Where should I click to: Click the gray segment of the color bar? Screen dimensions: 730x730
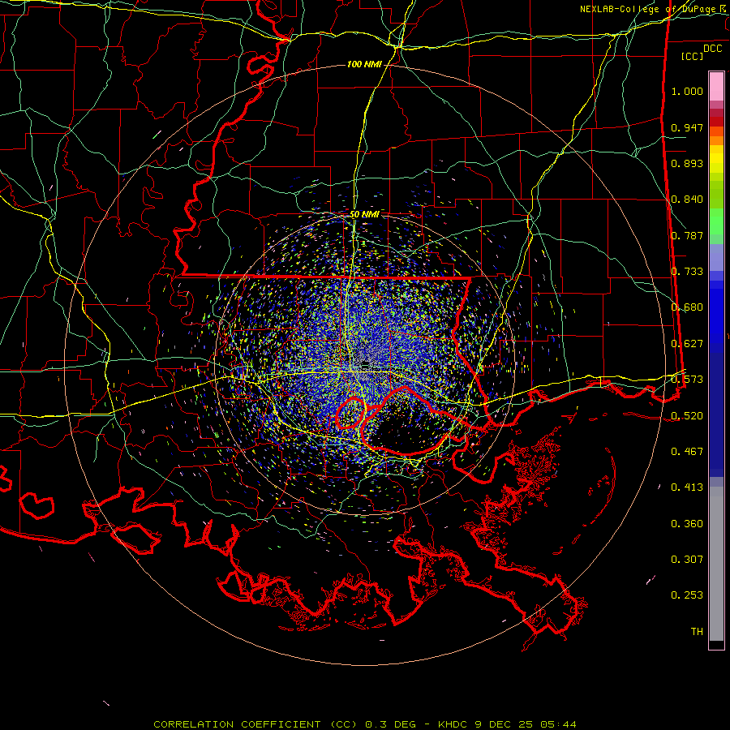(716, 564)
